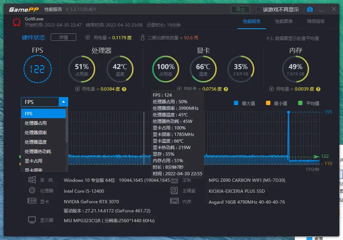Switch to 性能图表 tab
This screenshot has height=240, width=343.
click(x=284, y=21)
